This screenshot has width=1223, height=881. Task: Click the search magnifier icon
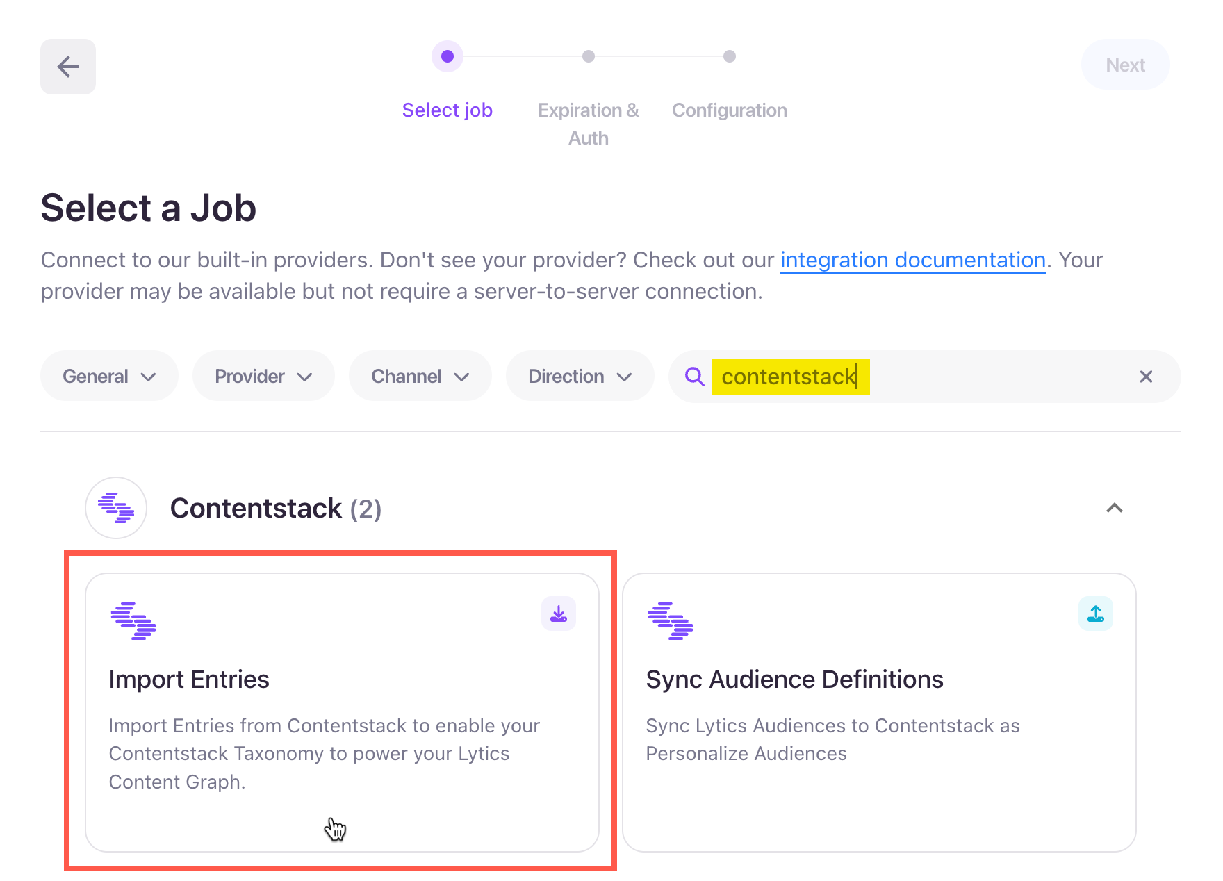tap(694, 377)
